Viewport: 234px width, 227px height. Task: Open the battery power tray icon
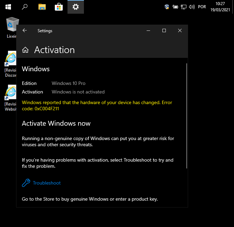(175, 7)
